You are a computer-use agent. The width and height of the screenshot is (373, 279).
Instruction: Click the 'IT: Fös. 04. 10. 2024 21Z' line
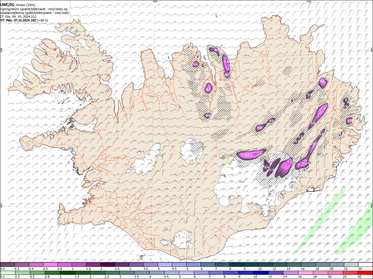[18, 17]
